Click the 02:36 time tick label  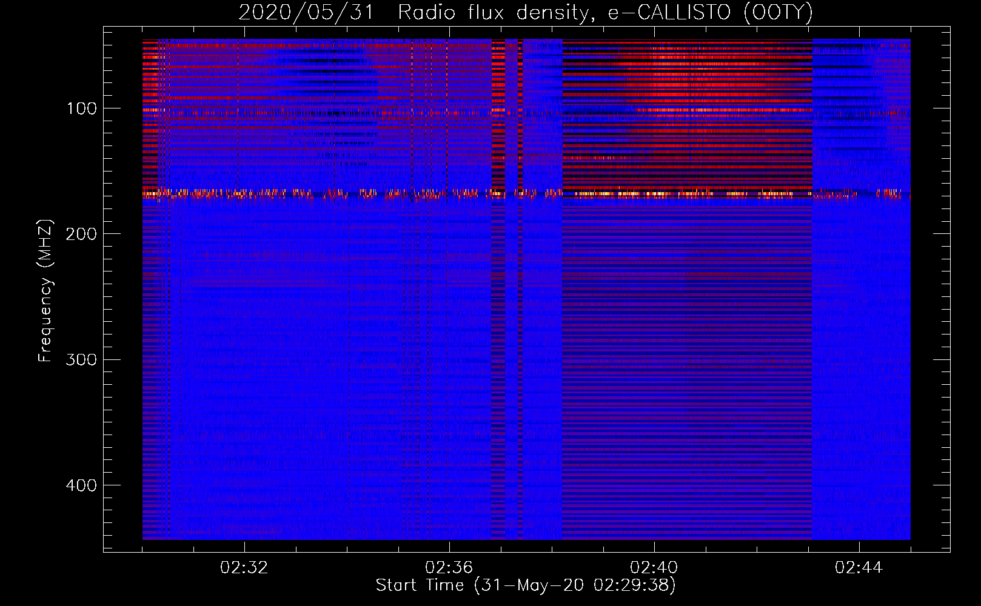click(x=449, y=568)
